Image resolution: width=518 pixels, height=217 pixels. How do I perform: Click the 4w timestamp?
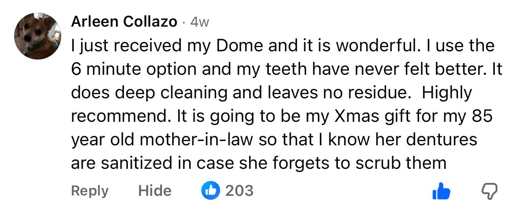coord(199,22)
